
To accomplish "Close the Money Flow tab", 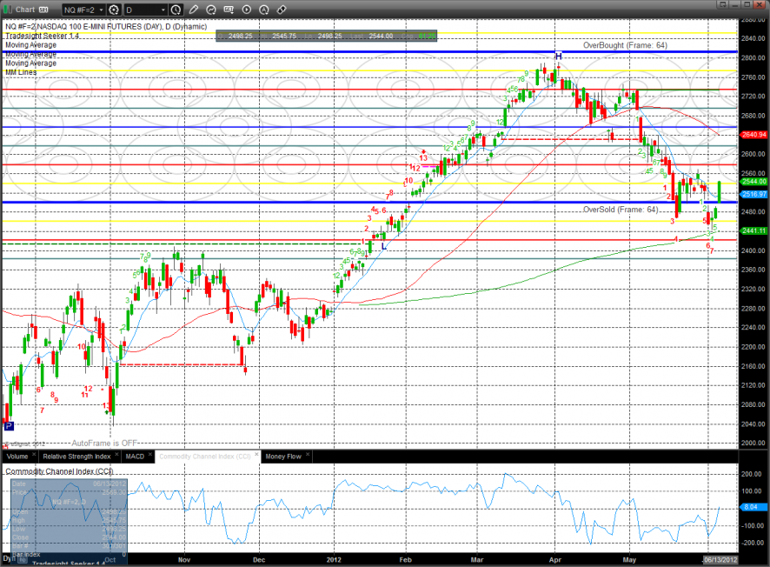I will 307,456.
